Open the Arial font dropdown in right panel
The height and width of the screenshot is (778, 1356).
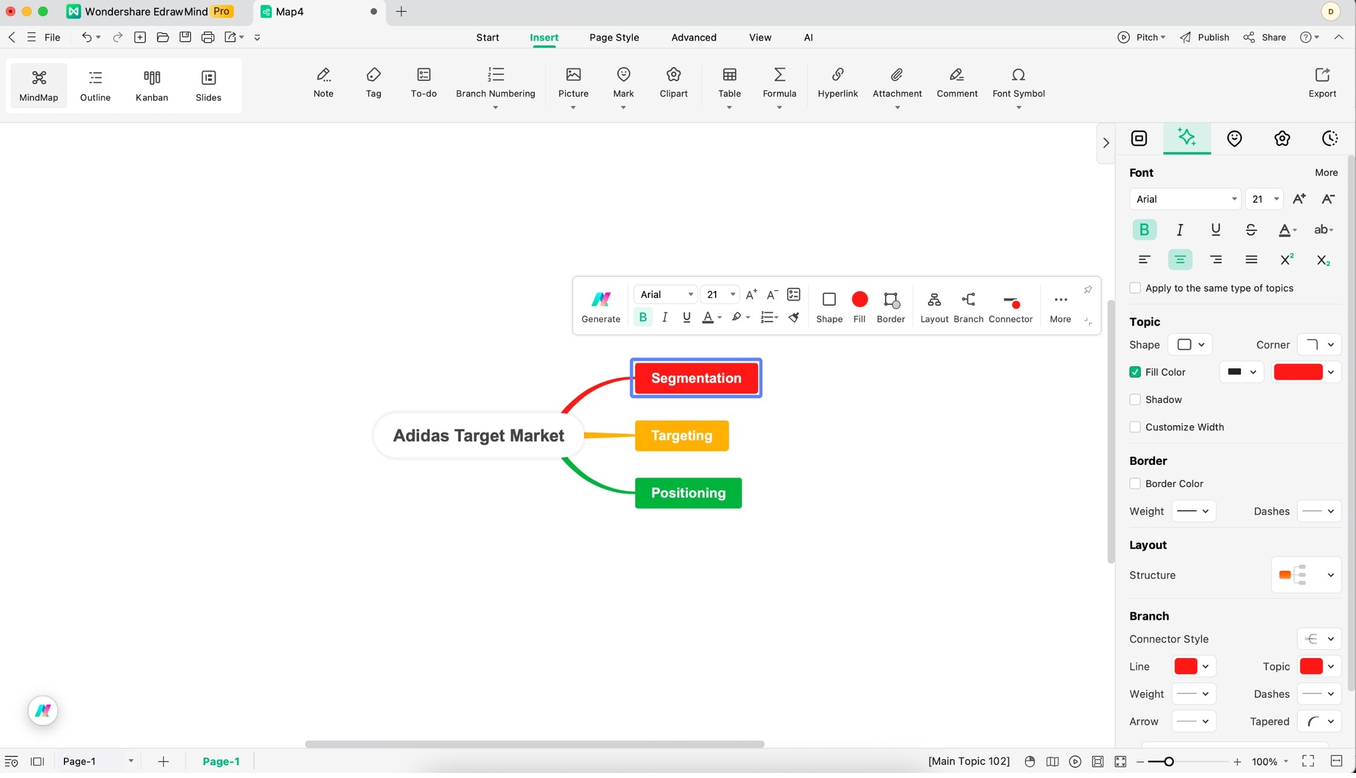coord(1185,199)
